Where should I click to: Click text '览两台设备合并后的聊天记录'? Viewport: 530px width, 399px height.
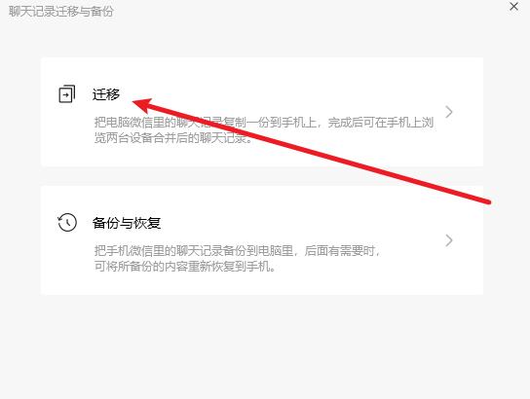[x=170, y=138]
